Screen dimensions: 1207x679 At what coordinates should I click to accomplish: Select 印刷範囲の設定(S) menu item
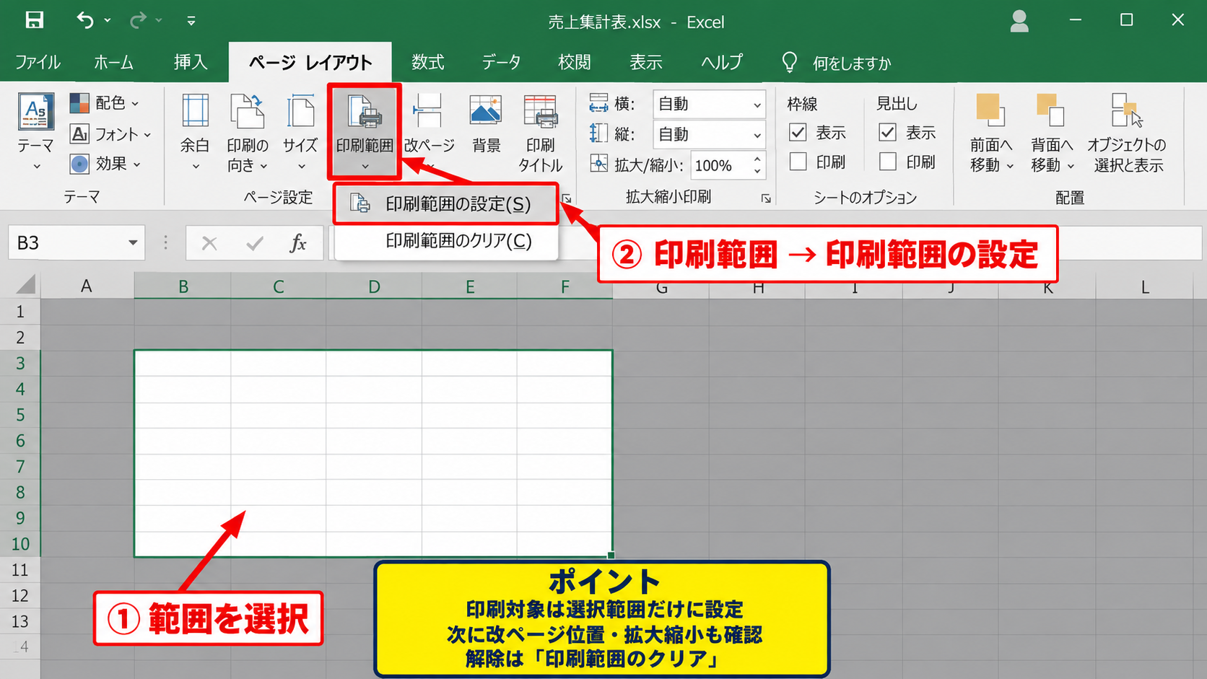click(446, 204)
